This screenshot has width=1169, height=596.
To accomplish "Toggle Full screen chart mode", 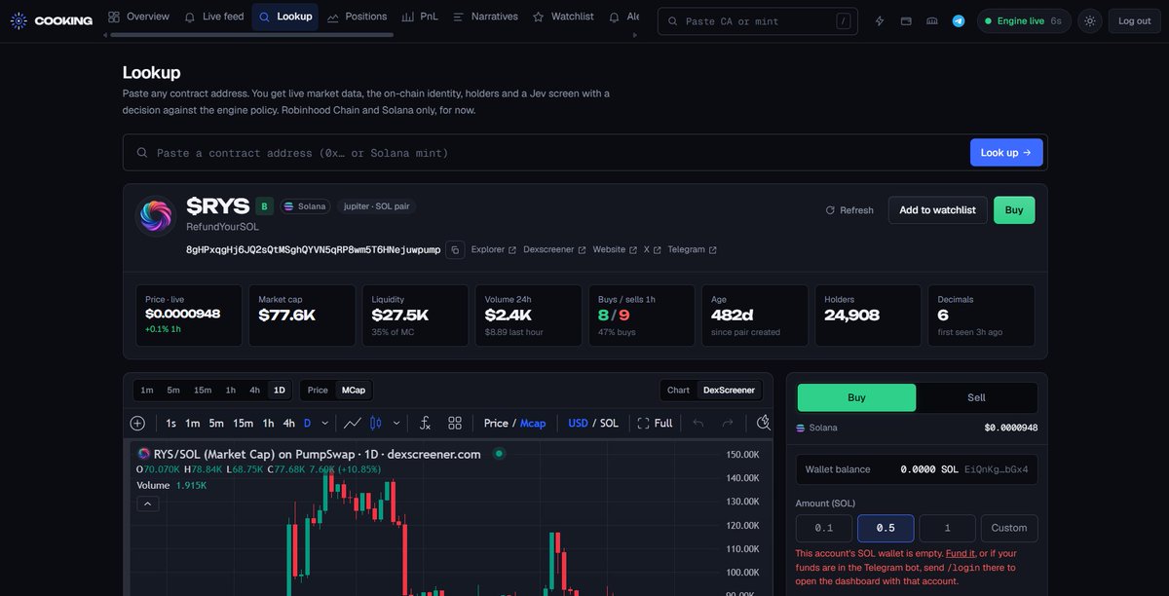I will pyautogui.click(x=655, y=423).
